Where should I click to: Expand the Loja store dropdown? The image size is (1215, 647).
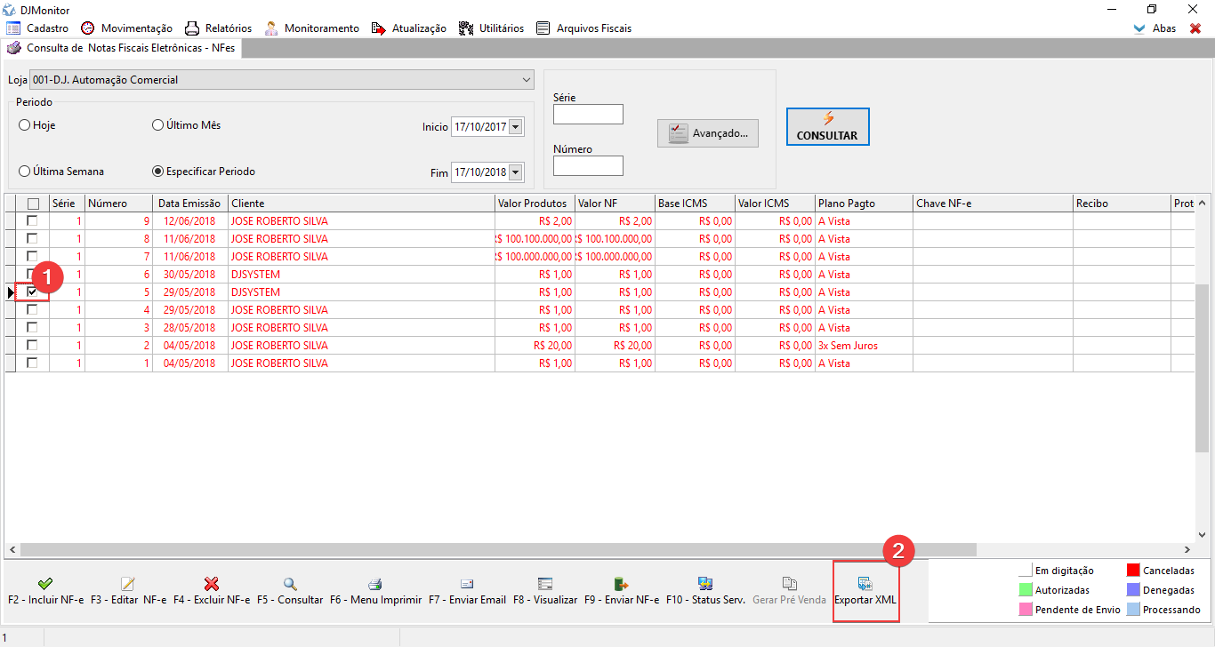526,80
